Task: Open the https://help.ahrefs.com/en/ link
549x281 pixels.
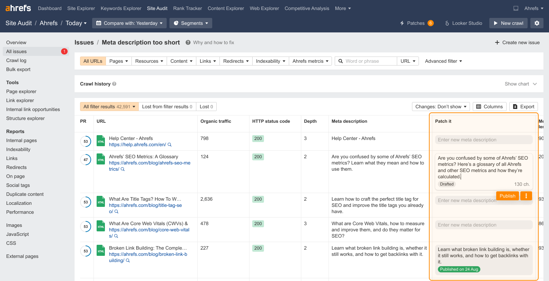Action: coord(137,145)
